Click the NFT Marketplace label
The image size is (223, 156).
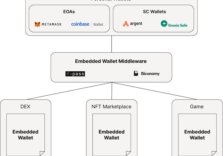[111, 106]
